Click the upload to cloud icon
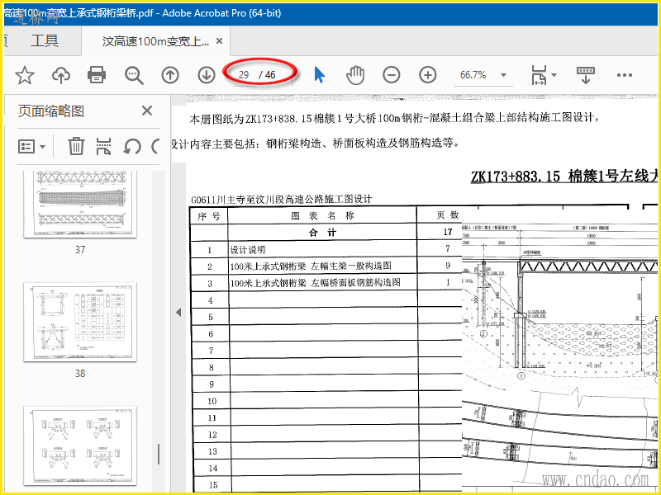The height and width of the screenshot is (495, 661). (61, 75)
